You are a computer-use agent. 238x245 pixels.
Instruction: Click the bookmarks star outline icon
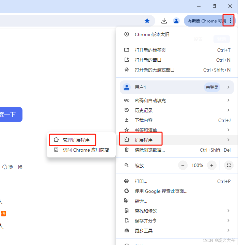point(127,130)
